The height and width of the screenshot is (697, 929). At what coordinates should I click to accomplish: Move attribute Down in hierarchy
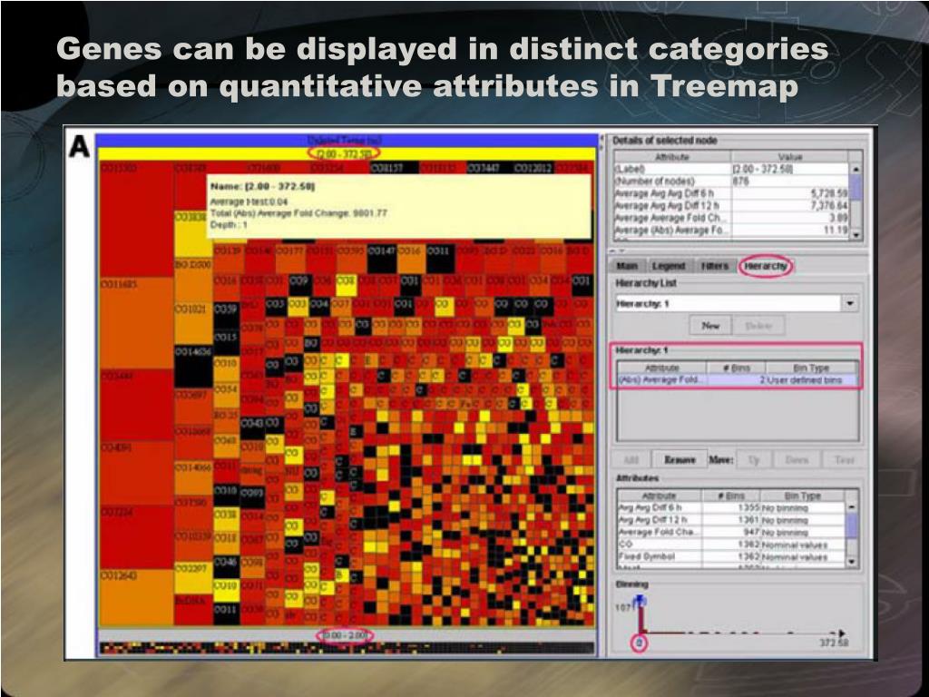click(797, 459)
